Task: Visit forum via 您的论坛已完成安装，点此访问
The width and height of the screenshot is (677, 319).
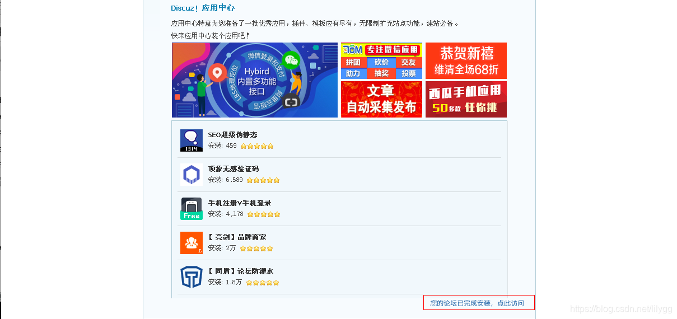Action: click(x=477, y=303)
